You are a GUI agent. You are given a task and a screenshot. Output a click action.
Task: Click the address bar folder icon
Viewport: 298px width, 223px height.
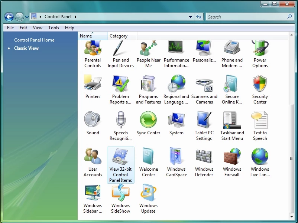[34, 16]
